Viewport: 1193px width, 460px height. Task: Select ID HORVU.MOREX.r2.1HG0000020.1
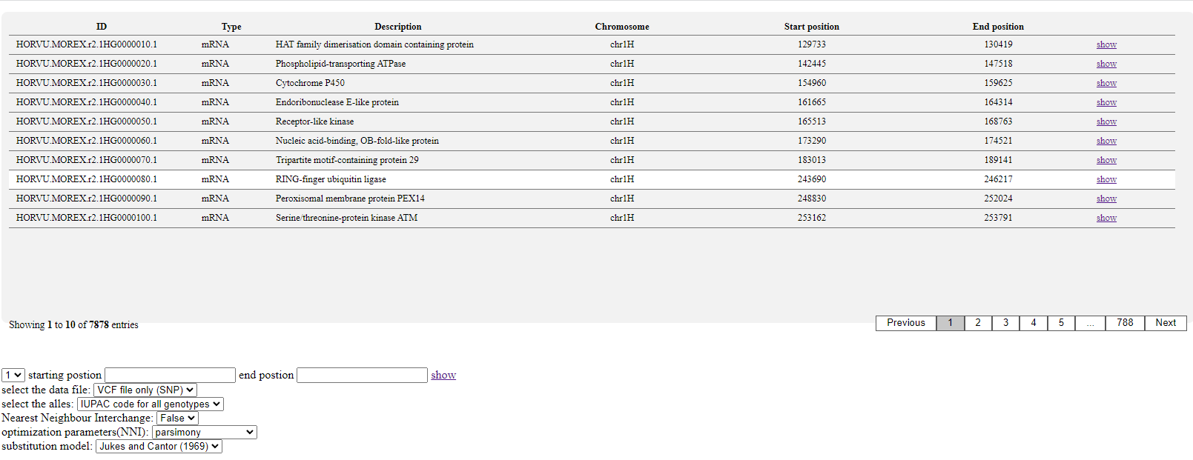pyautogui.click(x=87, y=64)
